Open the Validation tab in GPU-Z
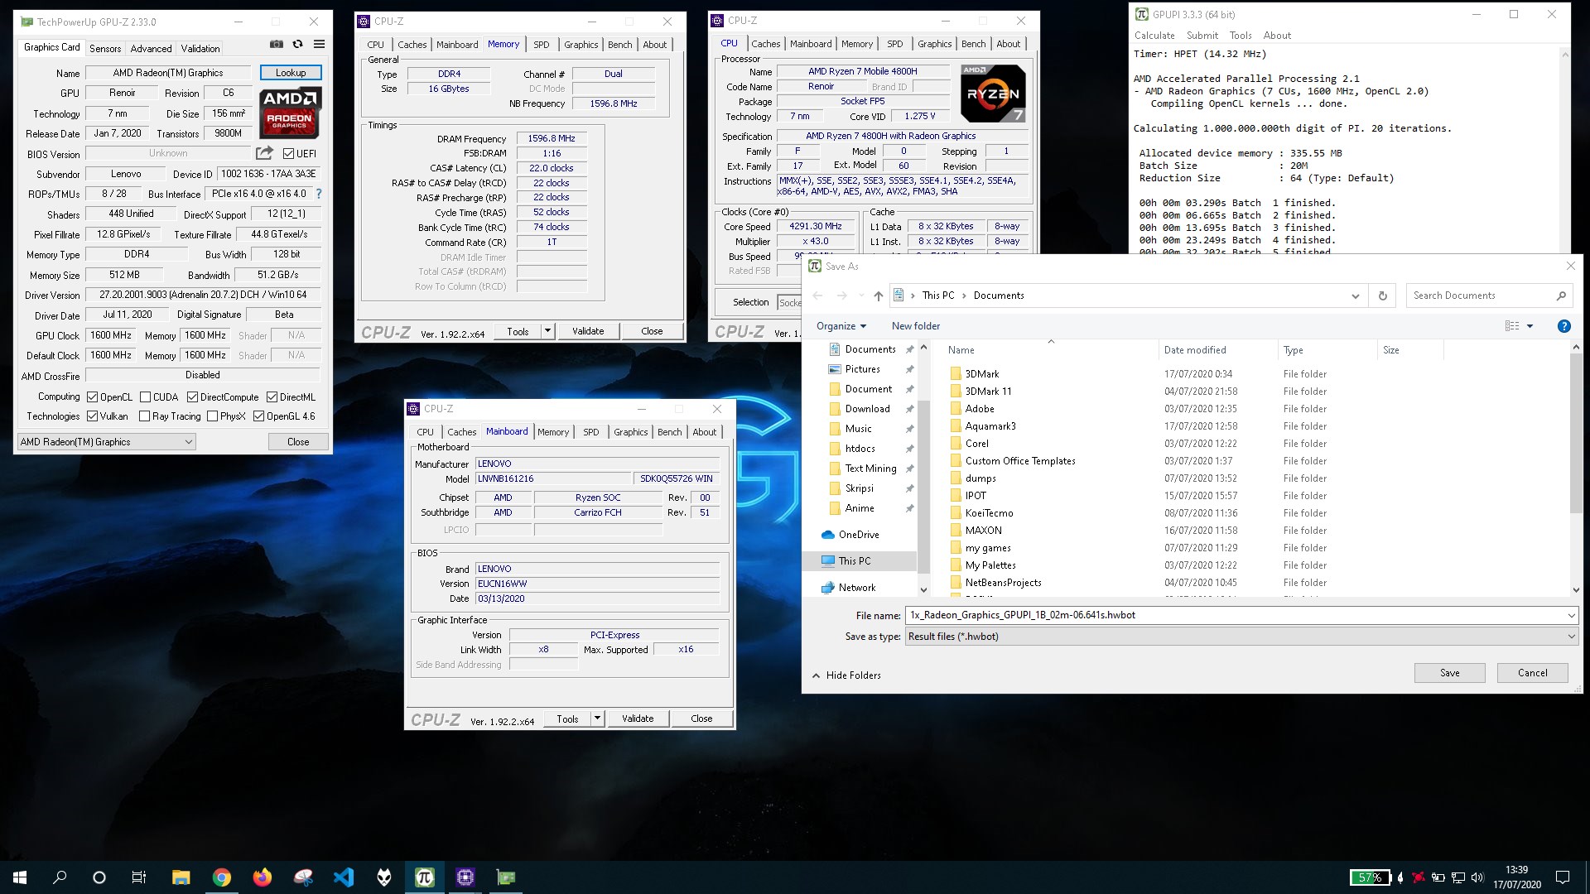 [200, 48]
